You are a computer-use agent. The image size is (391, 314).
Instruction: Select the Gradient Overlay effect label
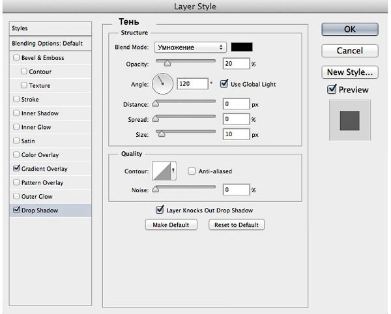point(44,169)
